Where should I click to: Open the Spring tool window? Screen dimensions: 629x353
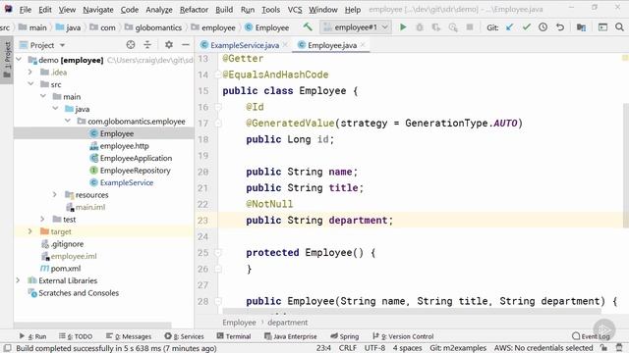coord(344,336)
